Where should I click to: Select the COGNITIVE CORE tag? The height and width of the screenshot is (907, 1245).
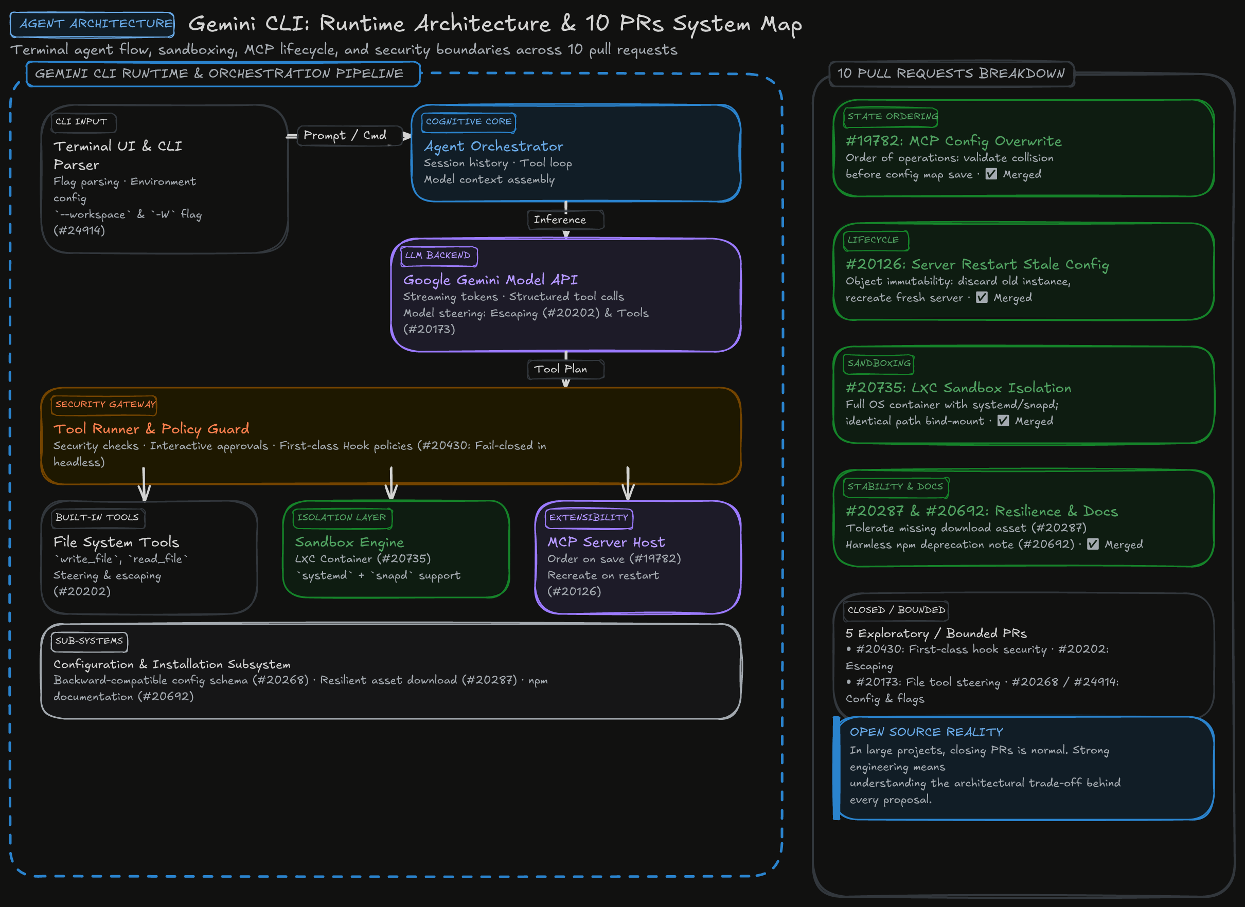click(469, 122)
